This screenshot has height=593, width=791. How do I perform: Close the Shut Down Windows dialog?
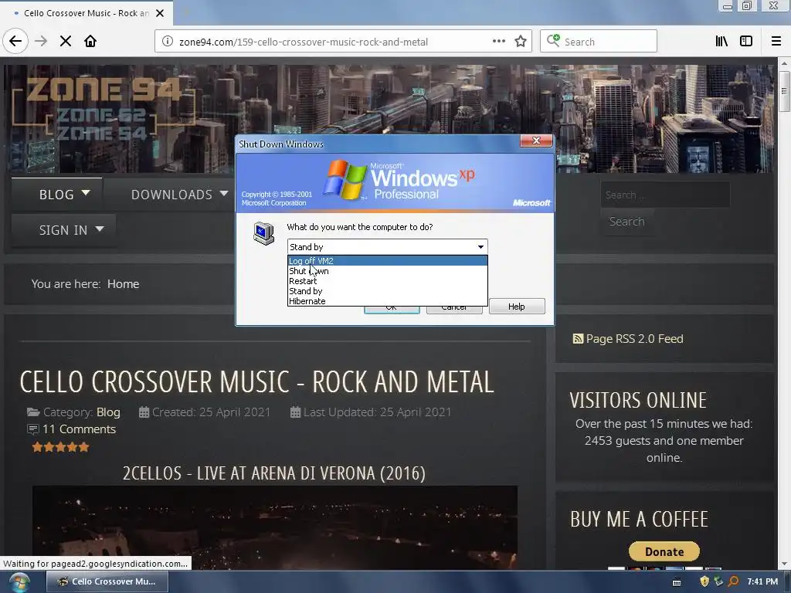[x=536, y=141]
